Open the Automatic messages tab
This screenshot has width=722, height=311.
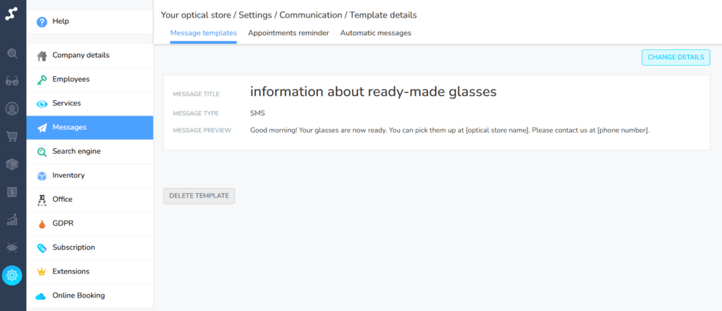coord(375,33)
